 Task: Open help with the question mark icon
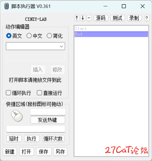click(147, 18)
